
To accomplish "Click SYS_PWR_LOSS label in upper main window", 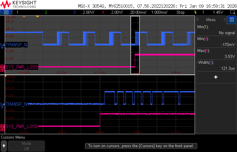I will (x=22, y=67).
